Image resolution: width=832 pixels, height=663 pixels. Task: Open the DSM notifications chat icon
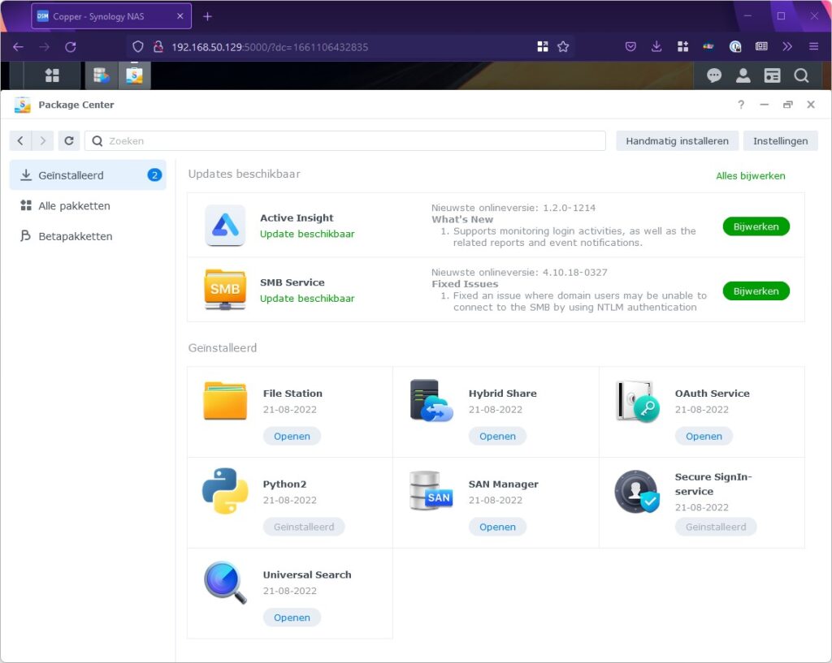[x=713, y=75]
